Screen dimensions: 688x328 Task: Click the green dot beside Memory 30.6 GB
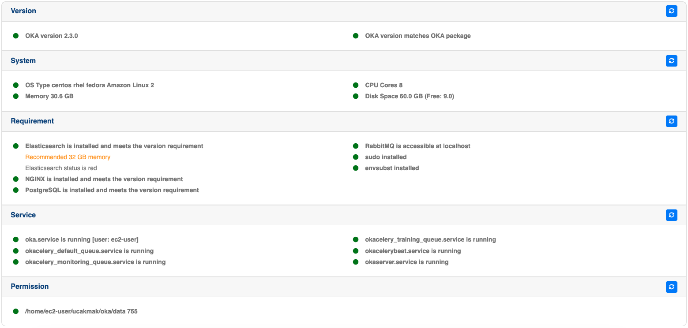click(16, 96)
